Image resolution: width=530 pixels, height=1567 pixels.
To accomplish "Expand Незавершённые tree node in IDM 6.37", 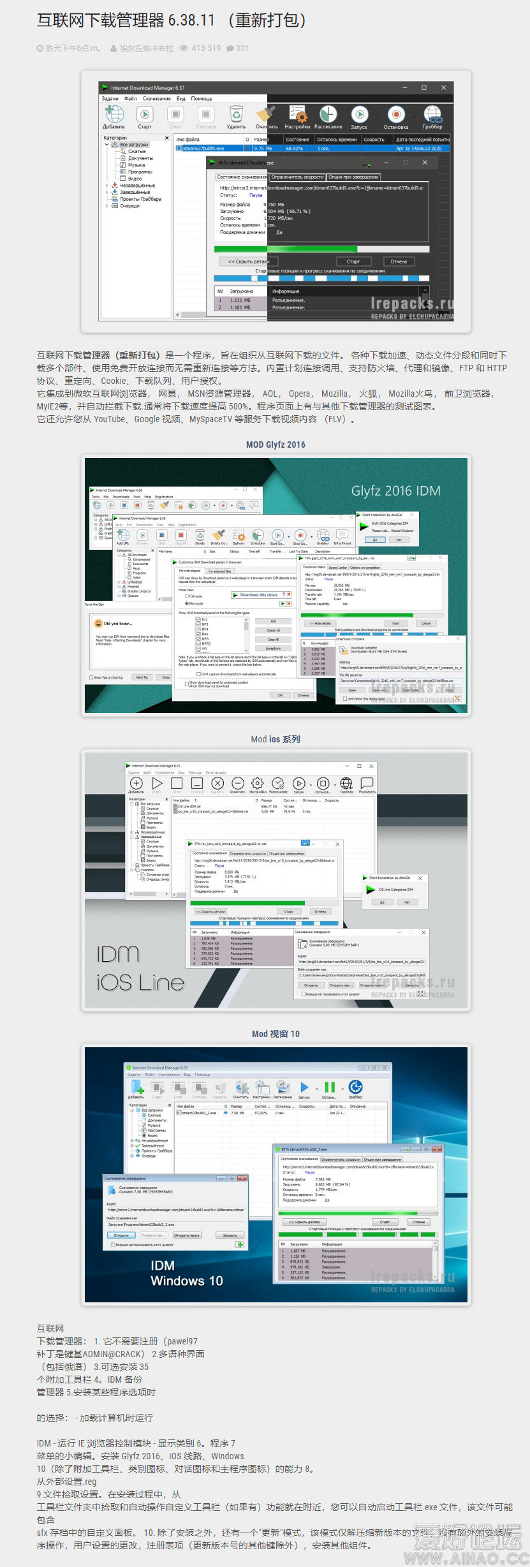I will (x=107, y=186).
